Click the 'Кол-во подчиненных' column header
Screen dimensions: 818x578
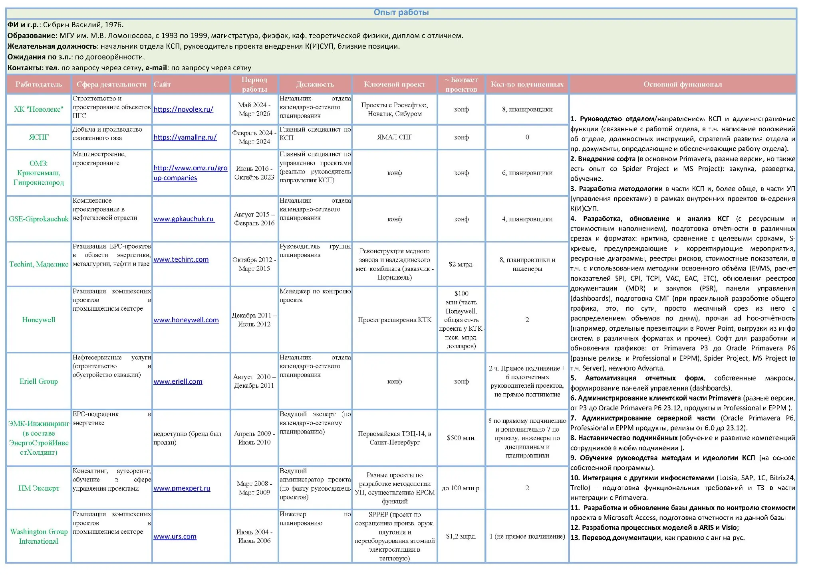(x=527, y=84)
